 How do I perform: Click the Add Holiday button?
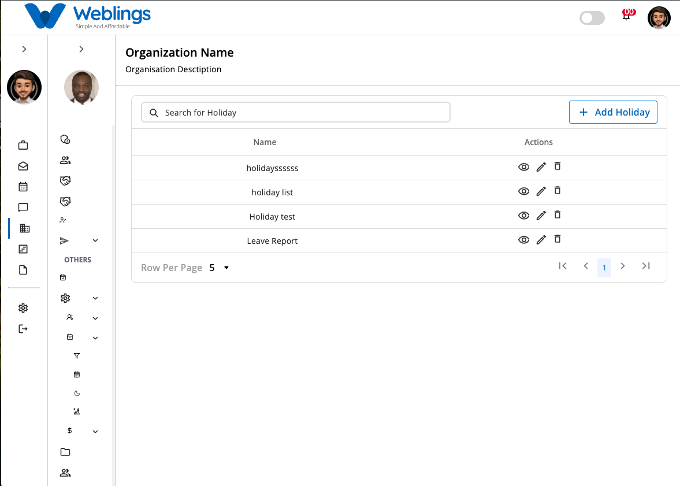coord(613,112)
